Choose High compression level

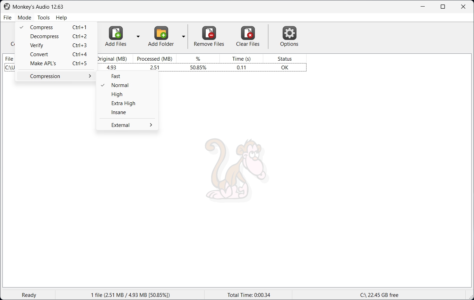pos(127,94)
